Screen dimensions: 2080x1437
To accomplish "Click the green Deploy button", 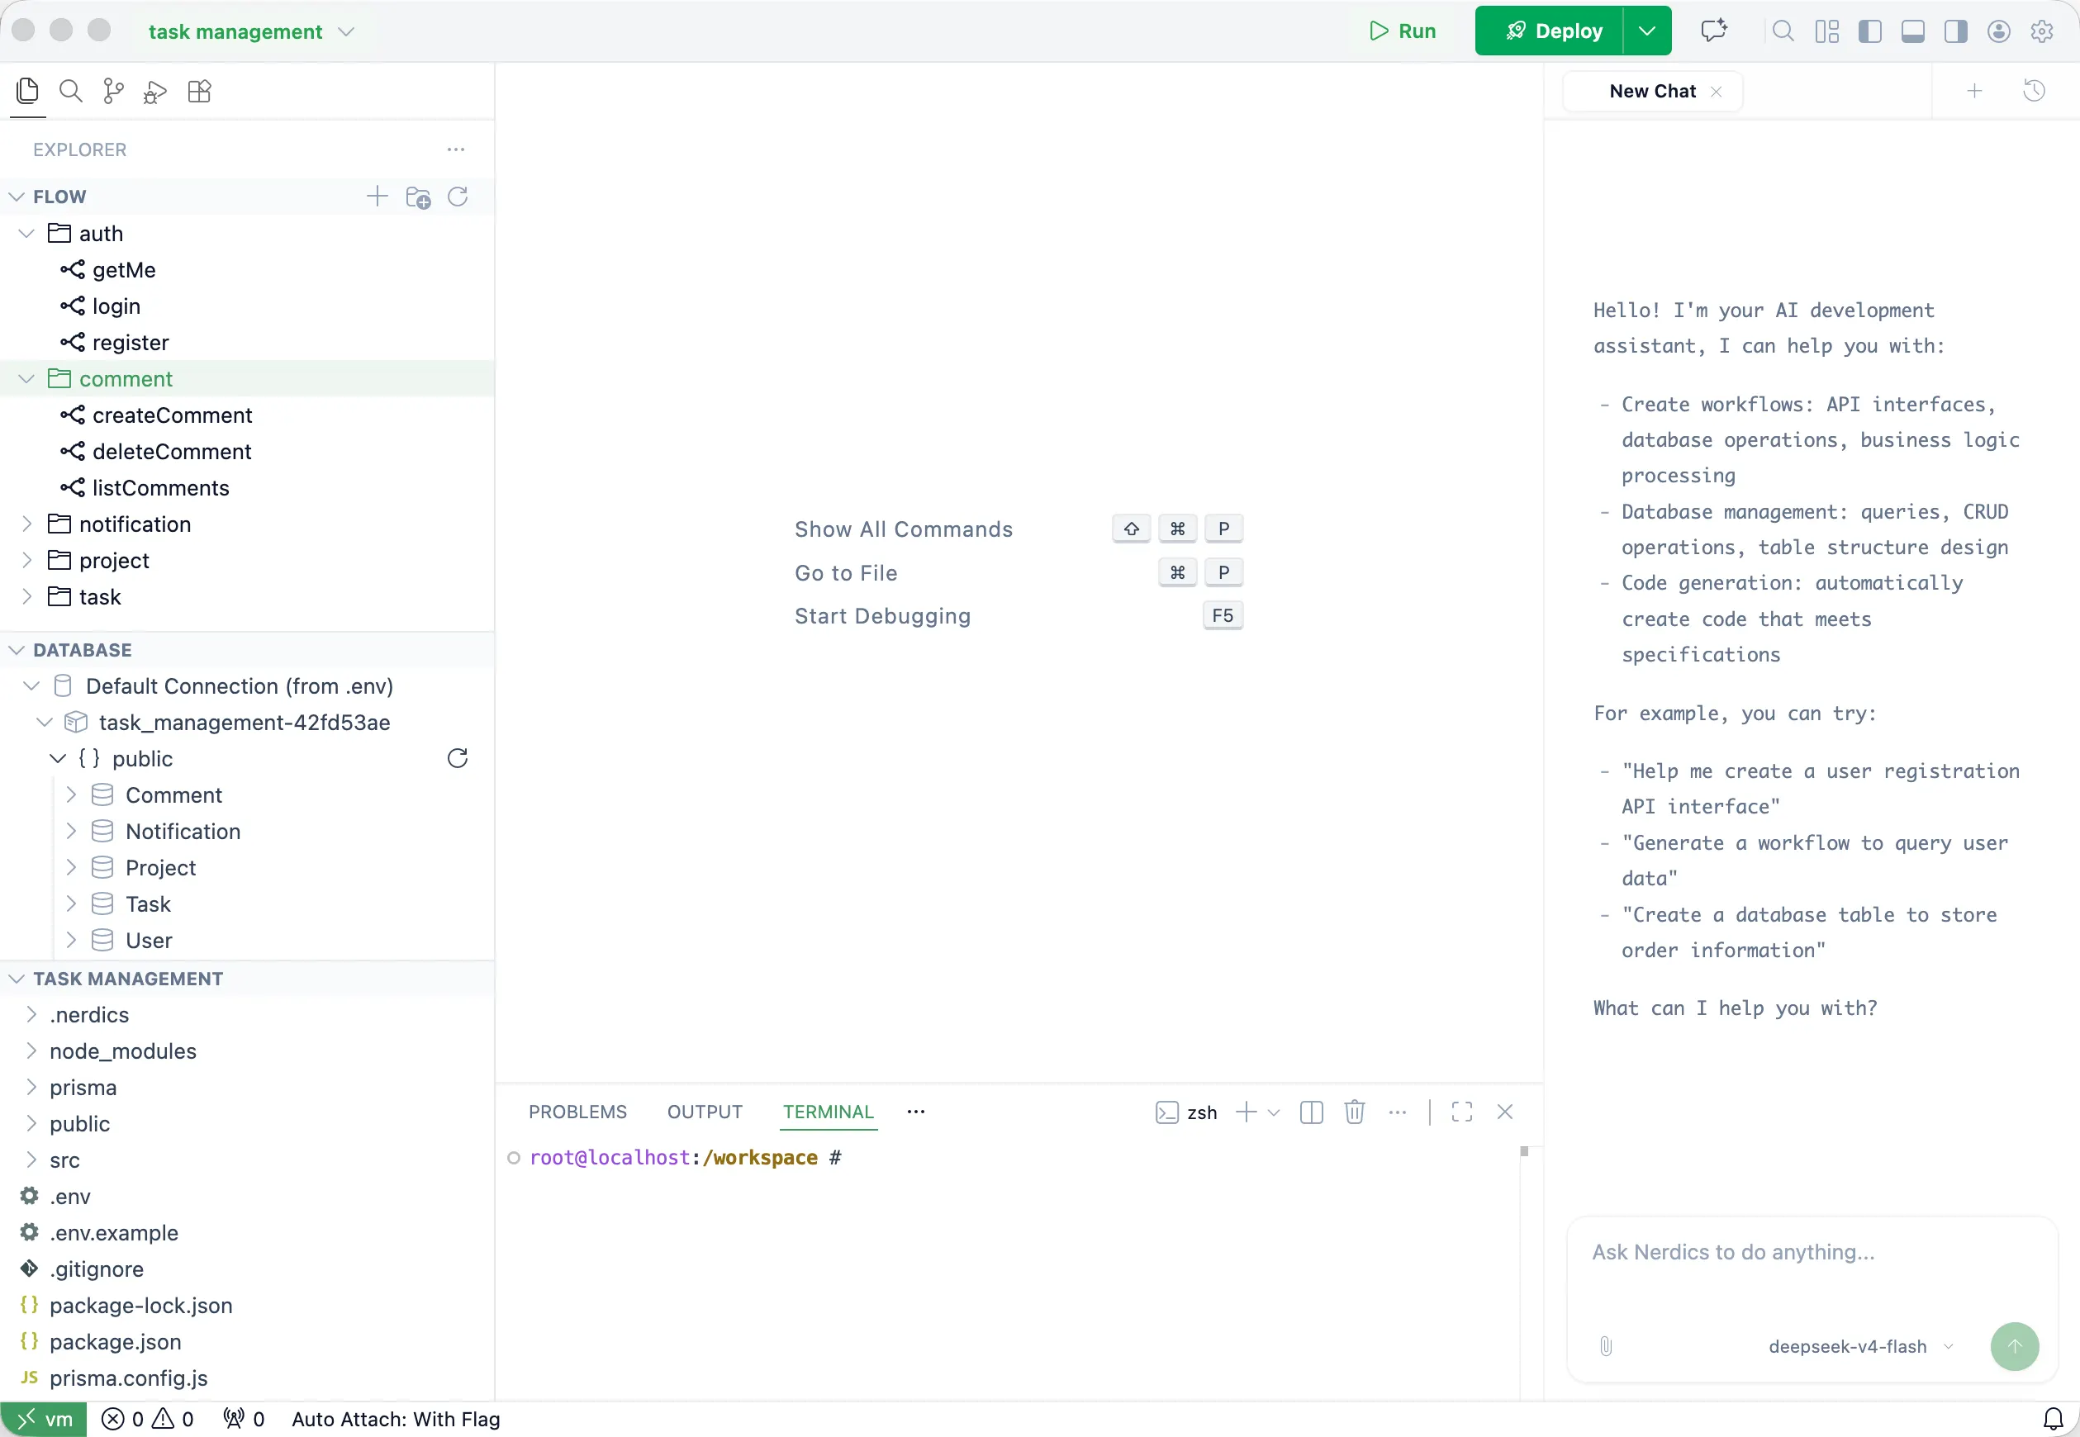I will point(1550,31).
